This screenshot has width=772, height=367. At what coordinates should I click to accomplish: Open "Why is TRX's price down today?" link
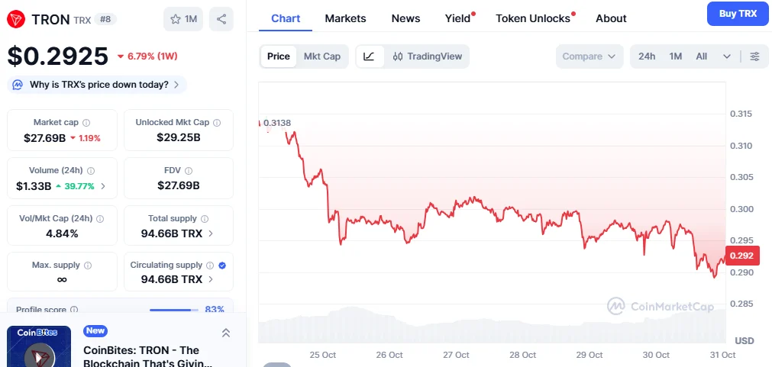(x=97, y=85)
